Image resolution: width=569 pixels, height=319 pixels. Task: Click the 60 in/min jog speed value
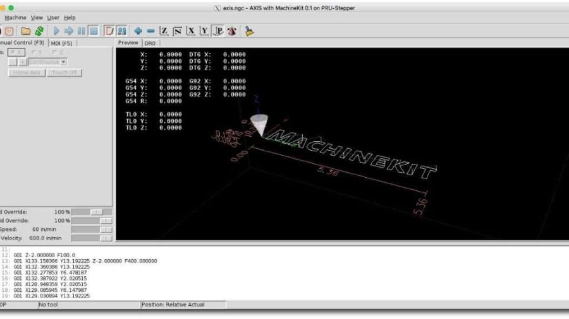[x=44, y=229]
